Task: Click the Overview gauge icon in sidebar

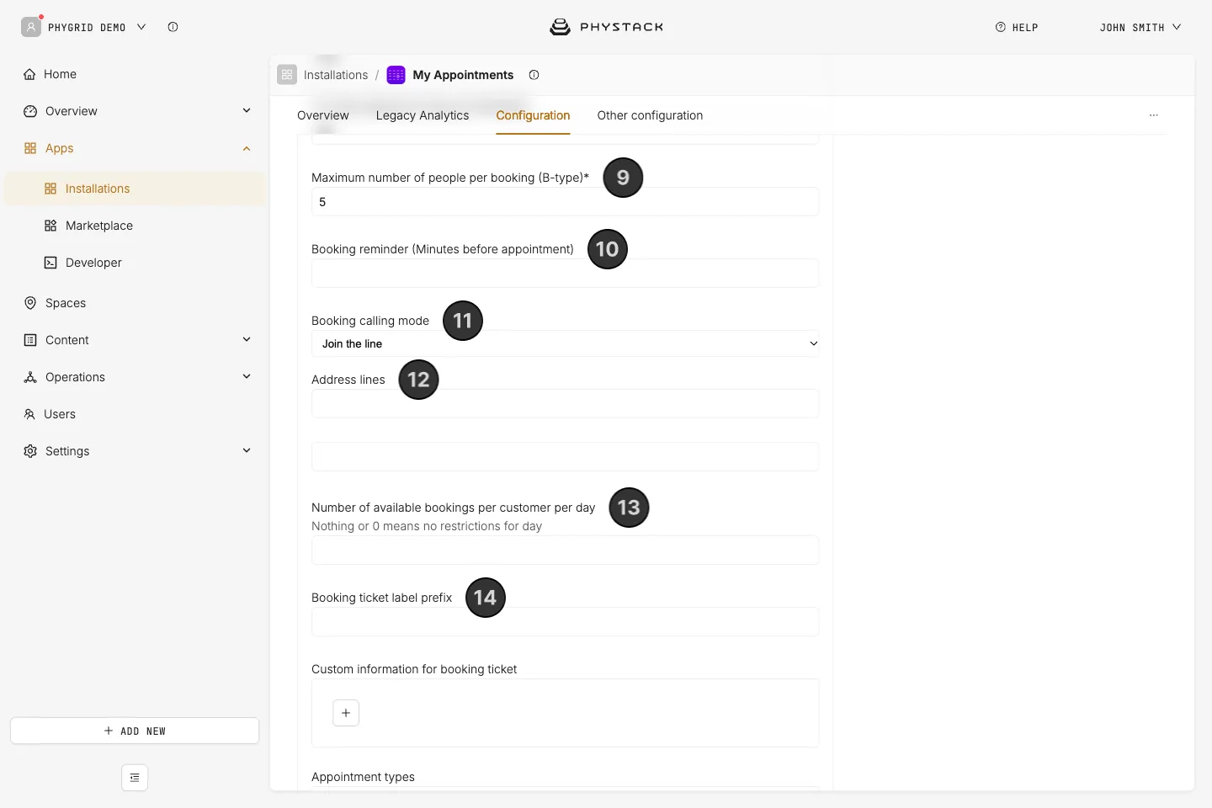Action: click(30, 111)
